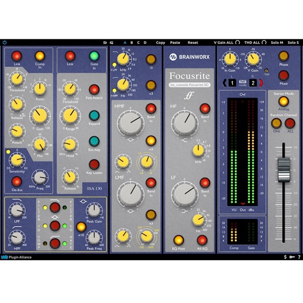Click the red right arrow next to channel 2
The width and height of the screenshot is (303, 303).
click(x=261, y=82)
